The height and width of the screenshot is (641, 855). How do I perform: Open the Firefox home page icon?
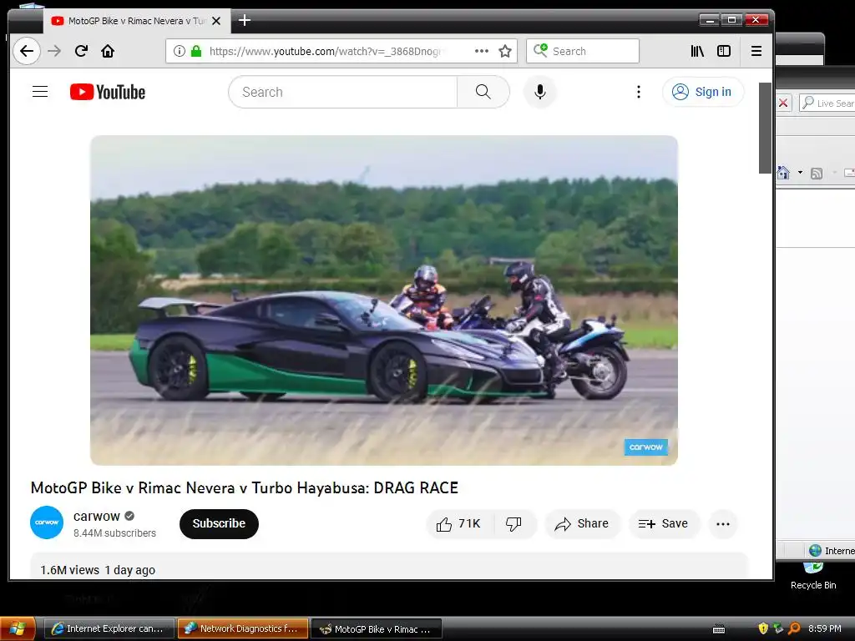pyautogui.click(x=108, y=51)
